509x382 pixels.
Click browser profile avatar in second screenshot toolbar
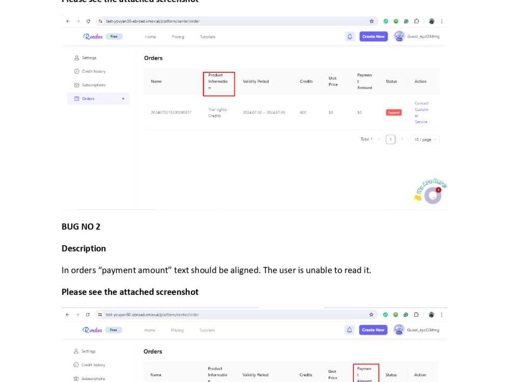click(431, 314)
